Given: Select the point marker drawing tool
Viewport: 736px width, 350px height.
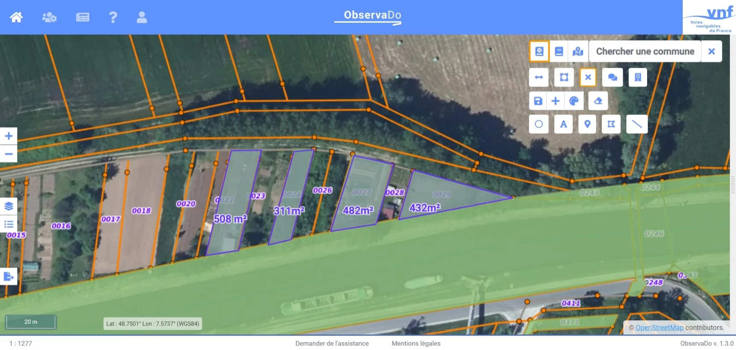Looking at the screenshot, I should pyautogui.click(x=587, y=124).
